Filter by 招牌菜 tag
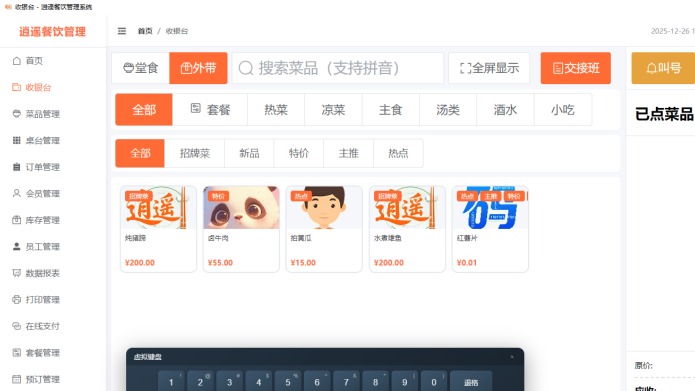 tap(195, 153)
